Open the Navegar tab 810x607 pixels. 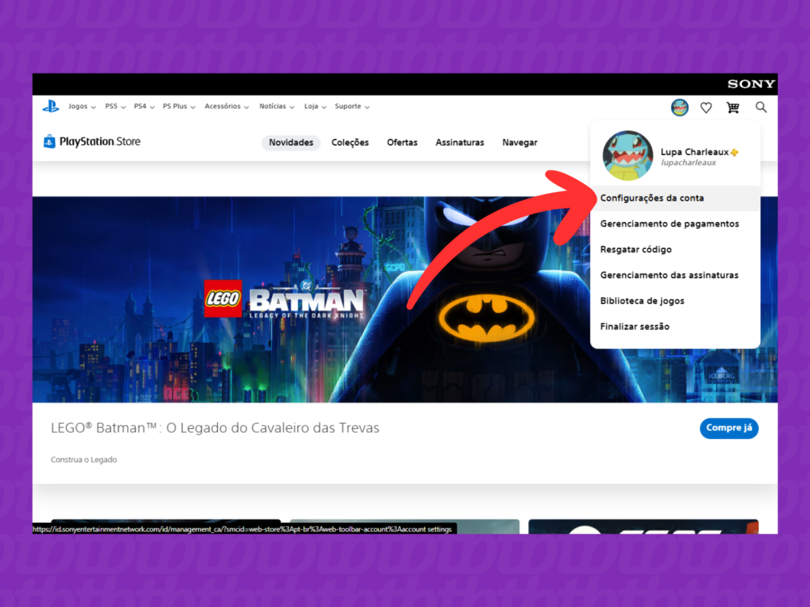[x=520, y=143]
